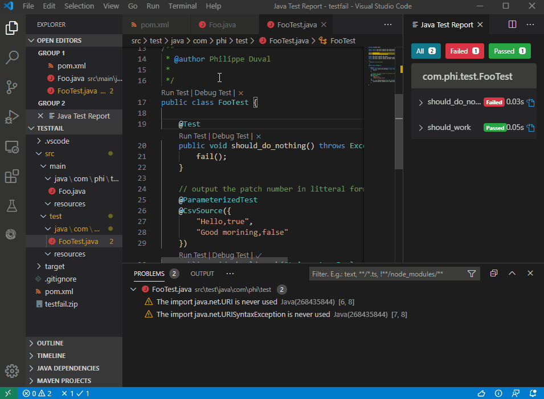Image resolution: width=544 pixels, height=399 pixels.
Task: Open the spiral extension icon in activity bar
Action: [x=11, y=234]
